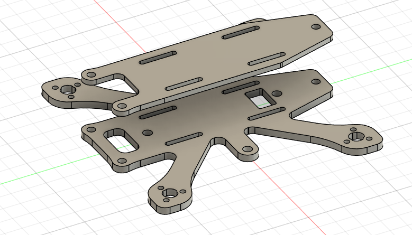412x235 pixels.
Task: Select the top-right slot on the upper plate
Action: [242, 33]
